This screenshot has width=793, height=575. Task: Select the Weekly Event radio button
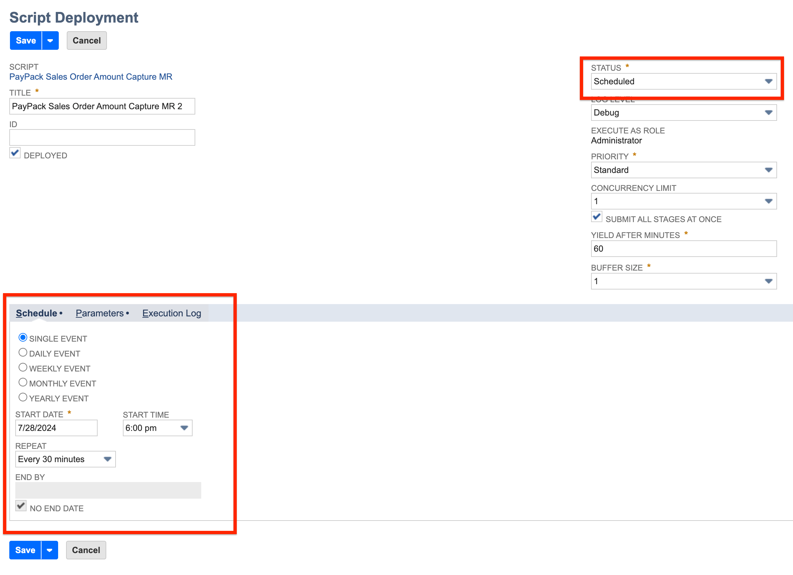click(23, 367)
